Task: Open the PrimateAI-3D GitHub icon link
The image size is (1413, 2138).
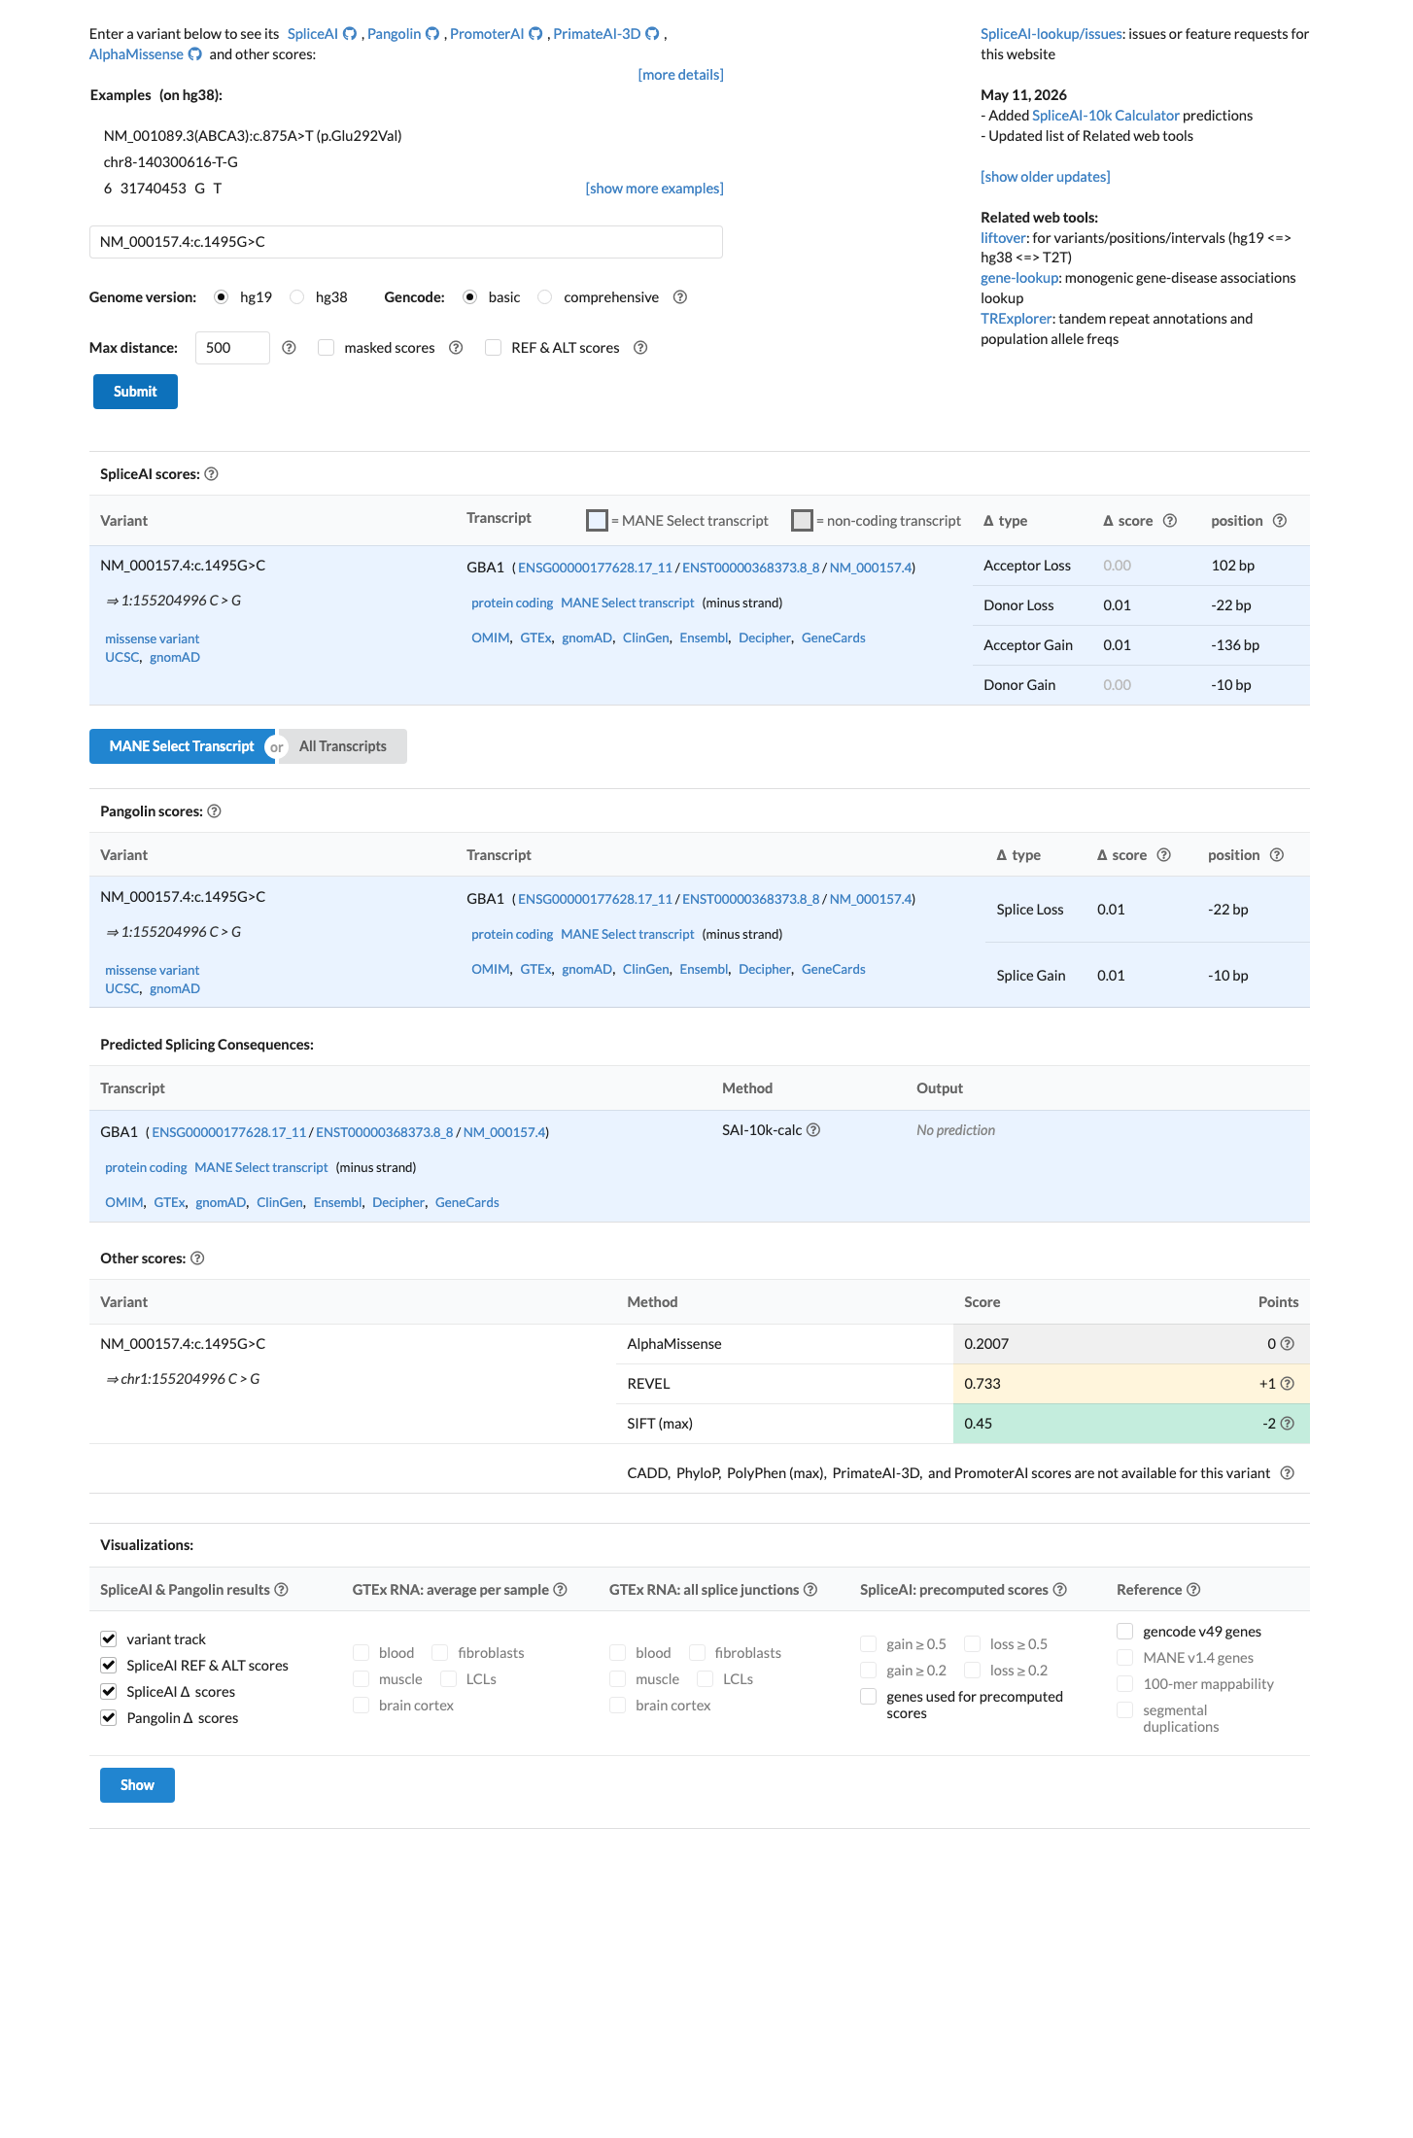Action: click(x=653, y=34)
